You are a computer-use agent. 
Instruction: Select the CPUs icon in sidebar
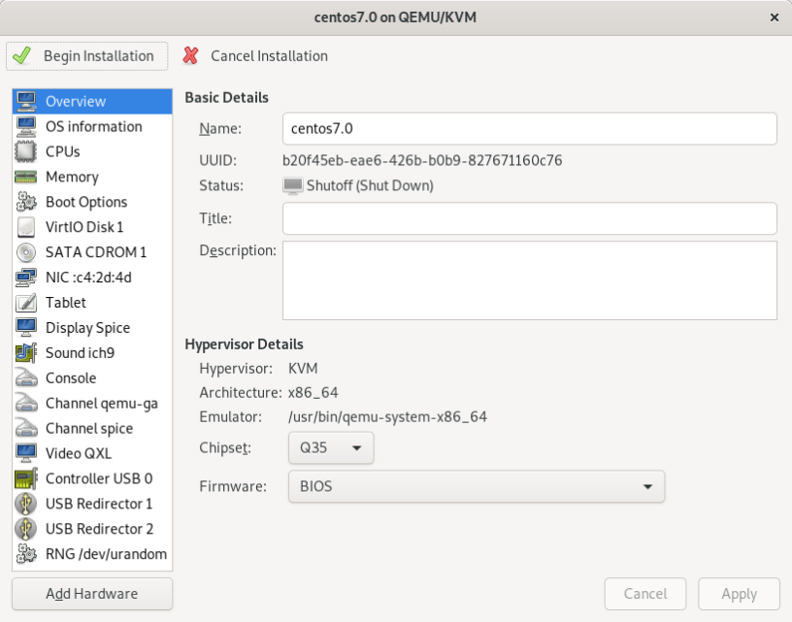pos(27,151)
